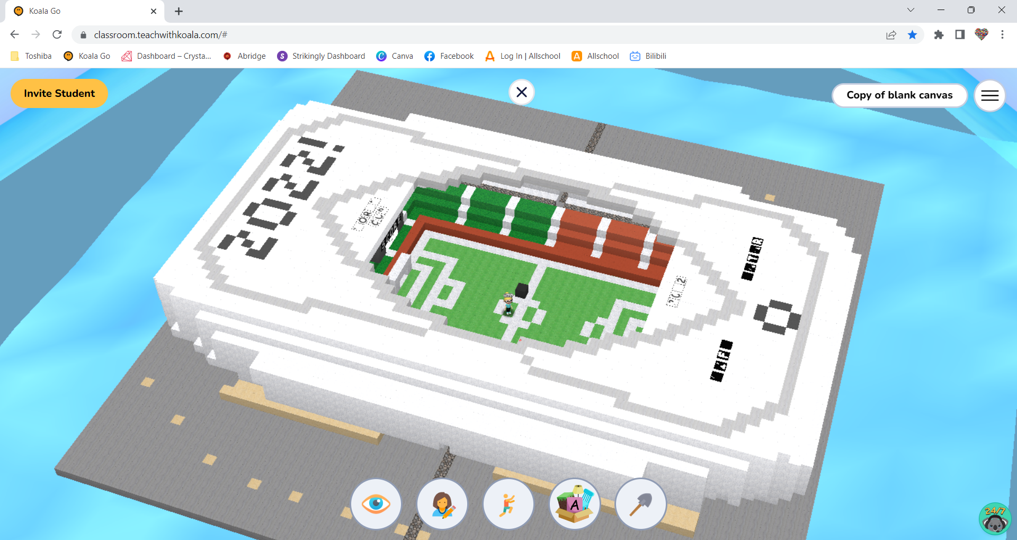The image size is (1017, 540).
Task: Open the 24/7 koala support chat
Action: 995,518
